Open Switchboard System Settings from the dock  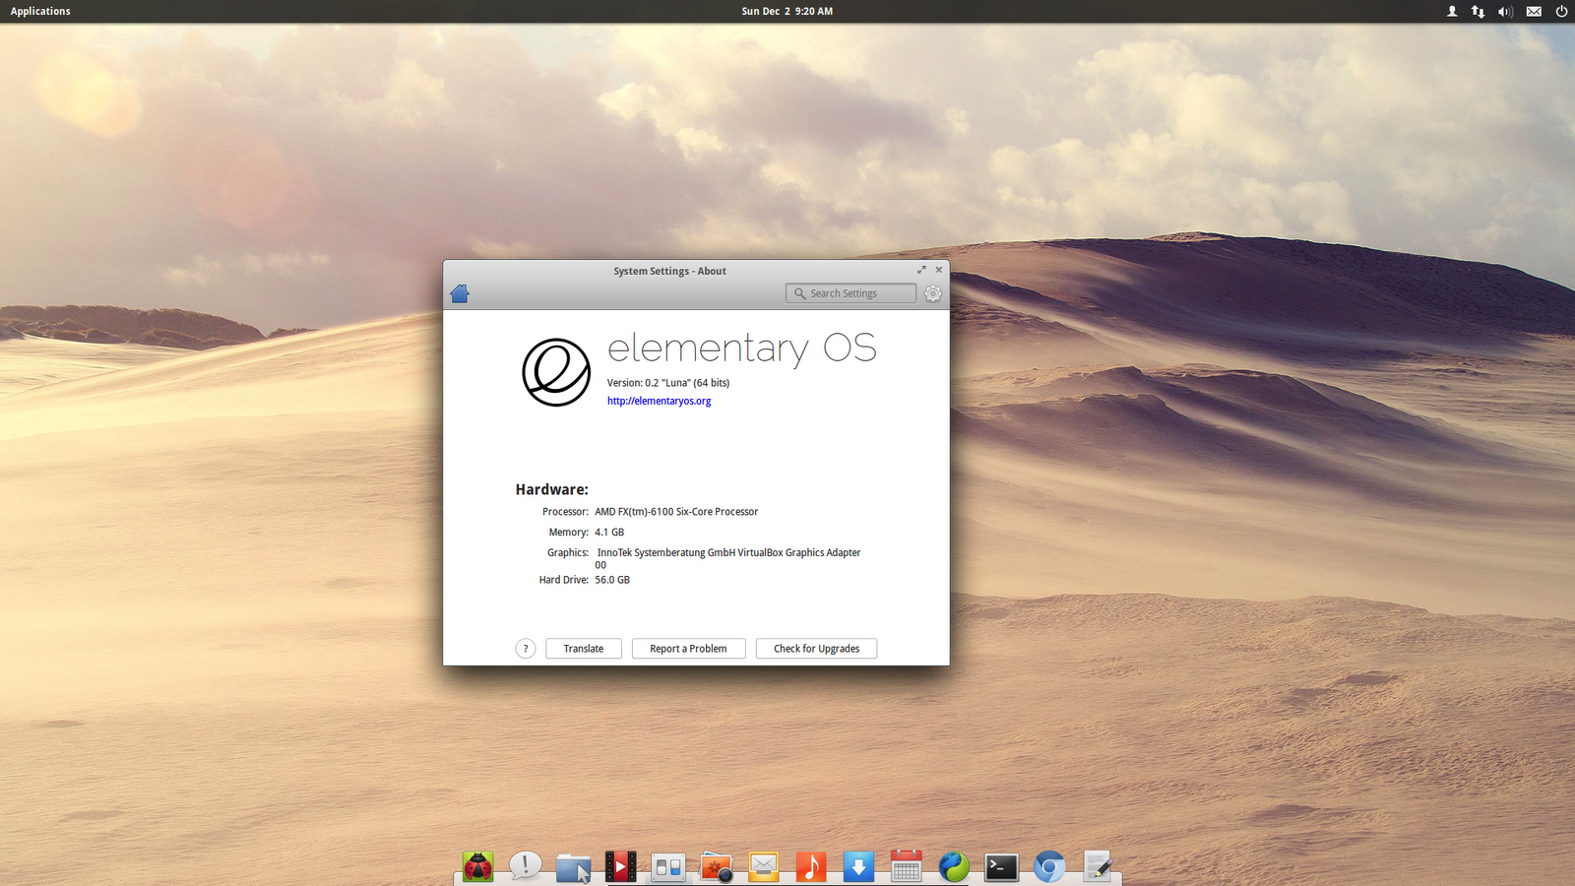(668, 867)
